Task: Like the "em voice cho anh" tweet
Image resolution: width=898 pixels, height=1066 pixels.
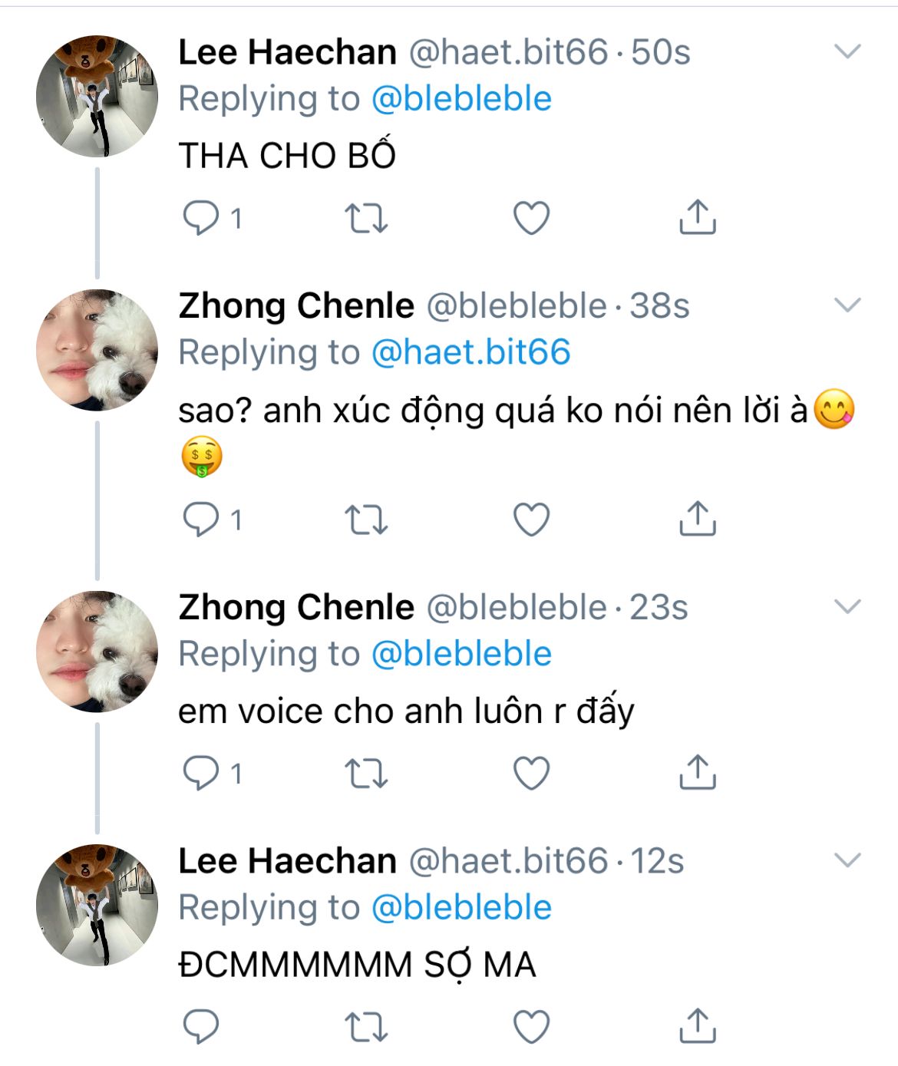Action: point(531,773)
